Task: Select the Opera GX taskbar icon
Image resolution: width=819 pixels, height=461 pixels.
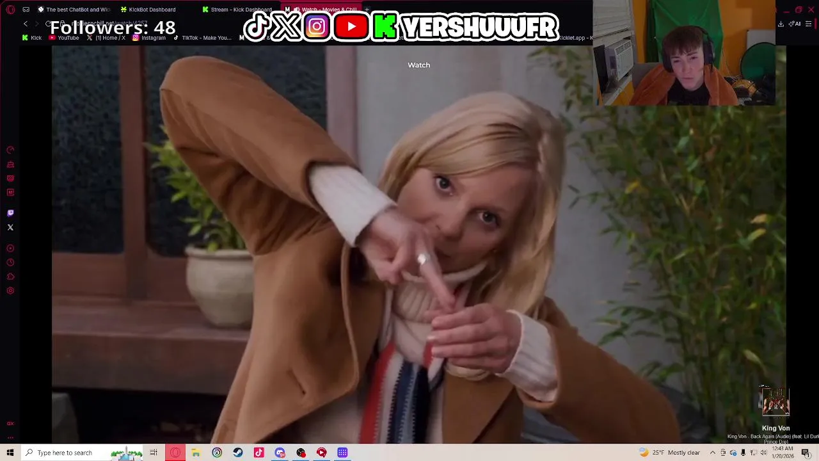Action: (x=175, y=453)
